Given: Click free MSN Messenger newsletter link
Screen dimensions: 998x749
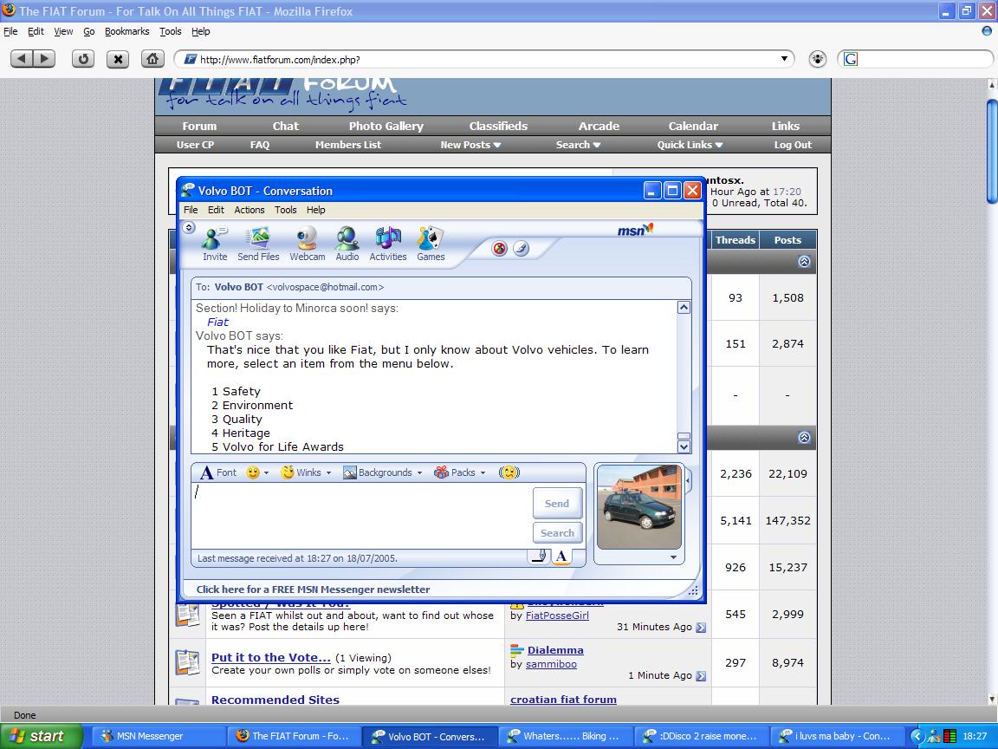Looking at the screenshot, I should click(313, 589).
